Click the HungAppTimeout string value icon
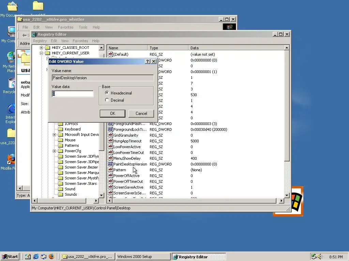The height and width of the screenshot is (261, 349). [x=110, y=141]
